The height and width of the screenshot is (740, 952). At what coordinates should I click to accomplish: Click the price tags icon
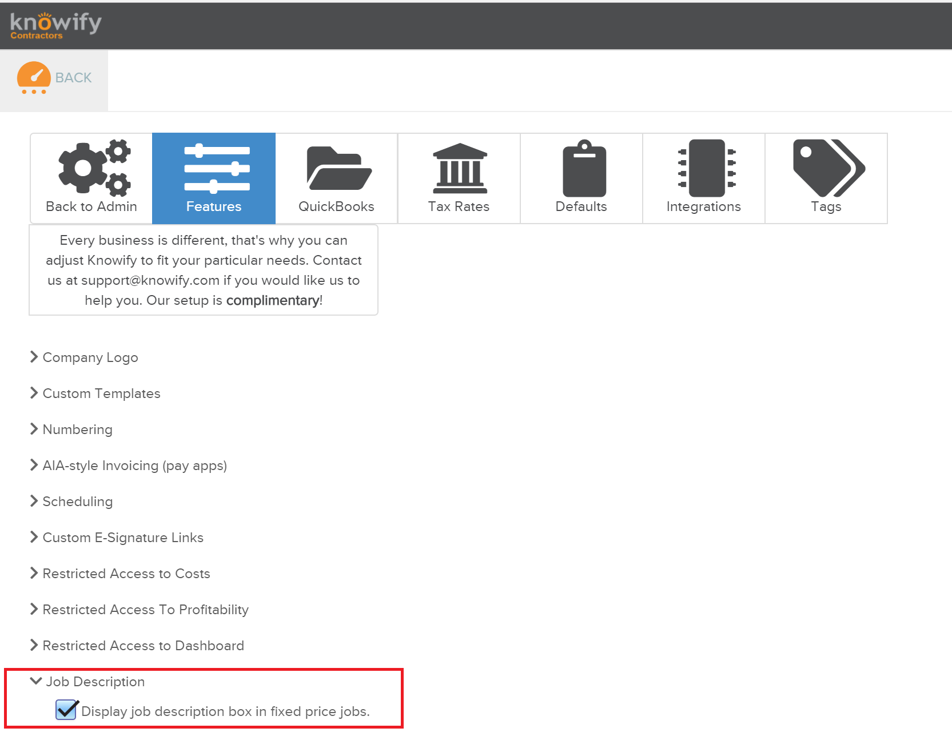(829, 168)
